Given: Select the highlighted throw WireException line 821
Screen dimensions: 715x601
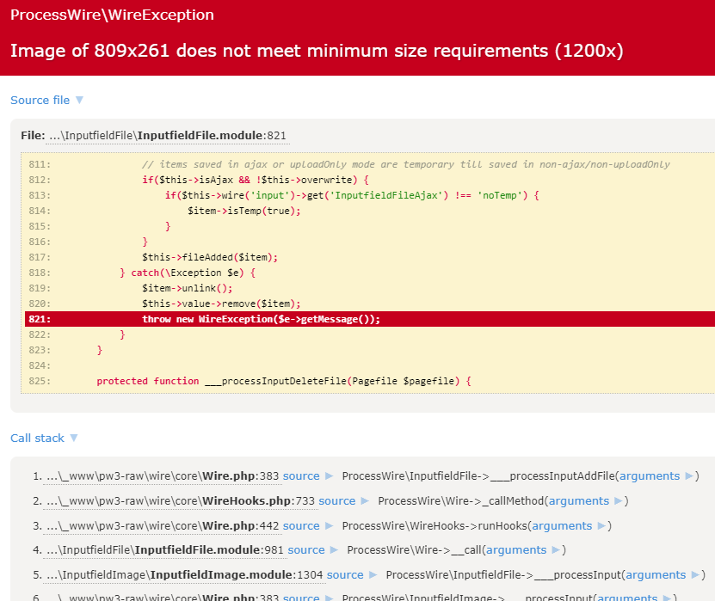Looking at the screenshot, I should (x=258, y=318).
